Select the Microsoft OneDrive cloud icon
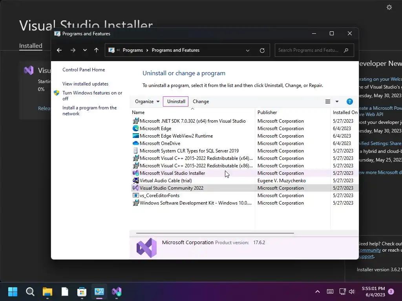Screen dimensions: 402x301 [135, 143]
